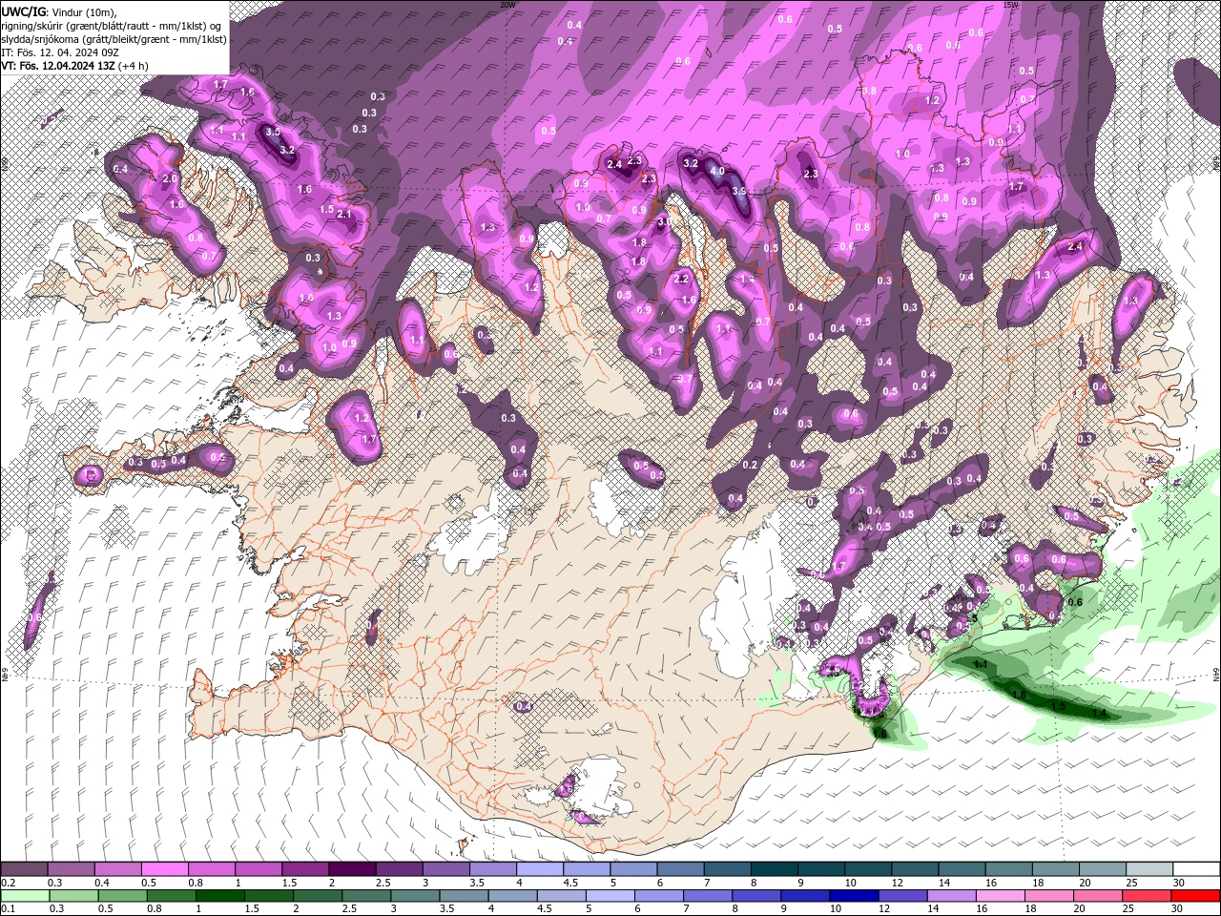Click the "UWC/IG: Vindur (10m)," title line
This screenshot has width=1221, height=916.
[59, 10]
